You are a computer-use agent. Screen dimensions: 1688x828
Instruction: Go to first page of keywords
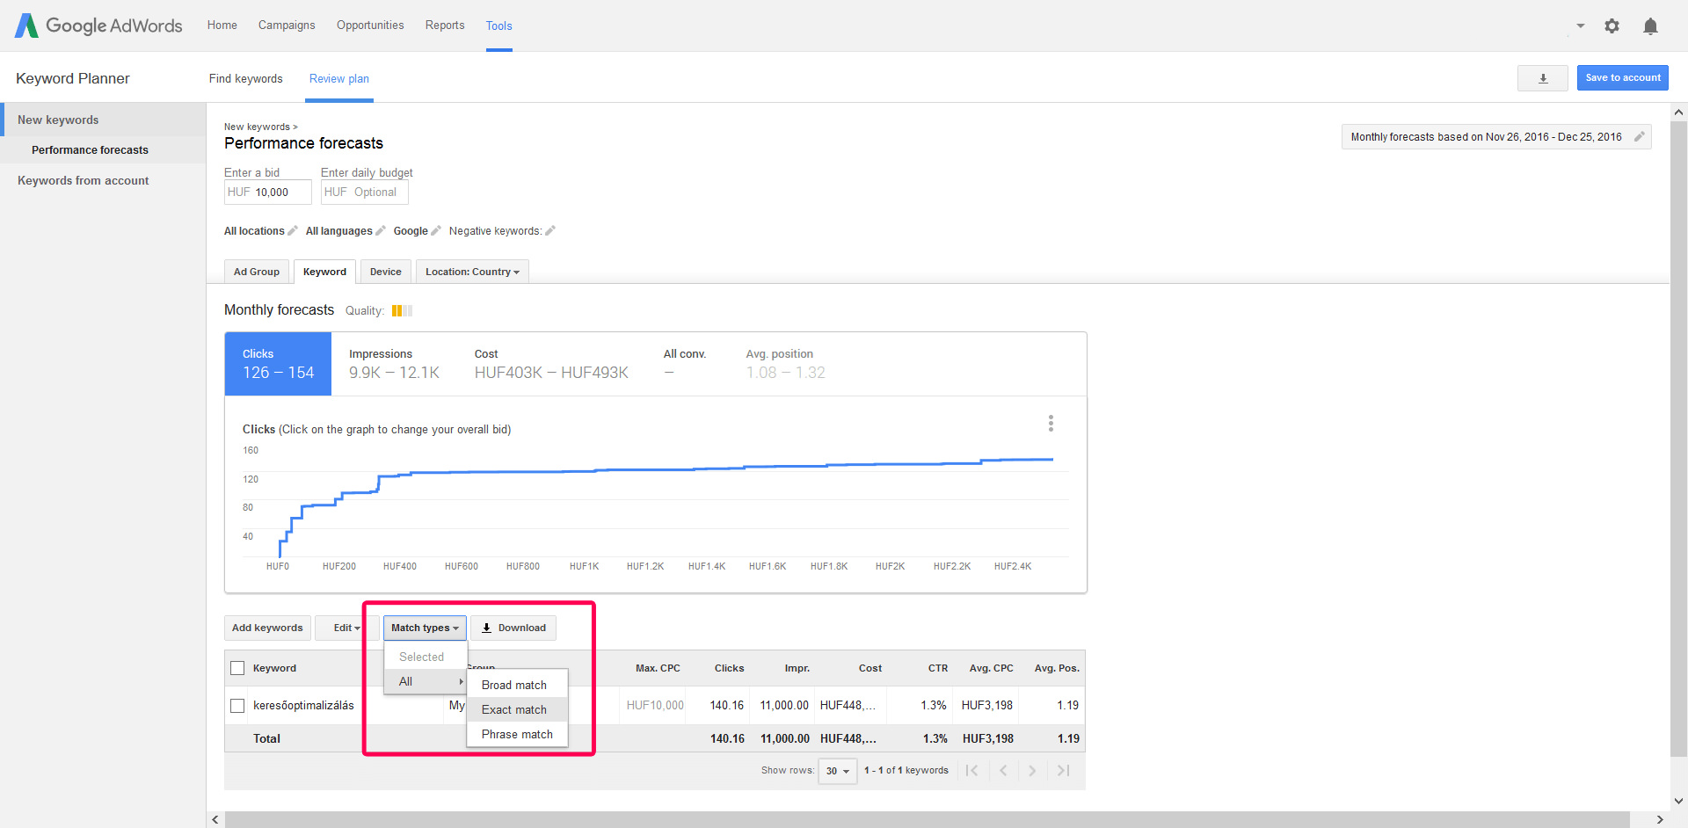[971, 771]
